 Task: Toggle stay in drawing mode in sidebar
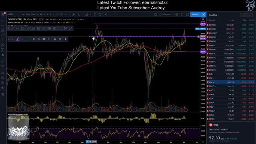pyautogui.click(x=3, y=78)
